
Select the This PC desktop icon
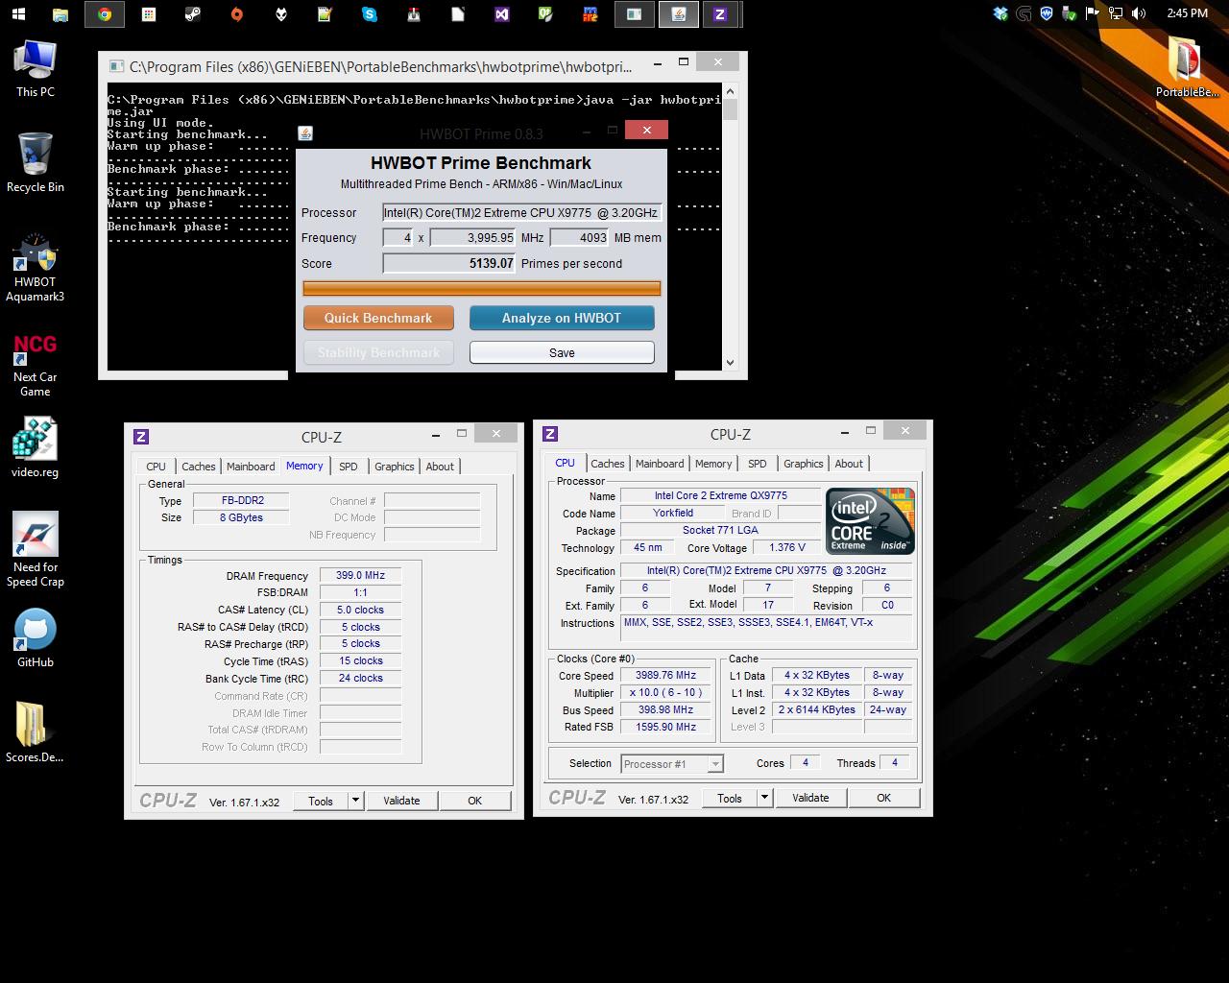click(36, 69)
